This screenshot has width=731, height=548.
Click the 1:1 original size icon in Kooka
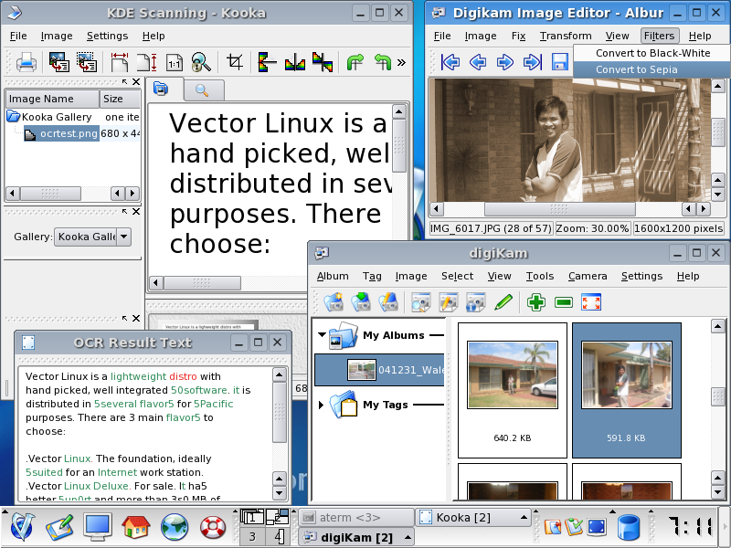pyautogui.click(x=174, y=63)
